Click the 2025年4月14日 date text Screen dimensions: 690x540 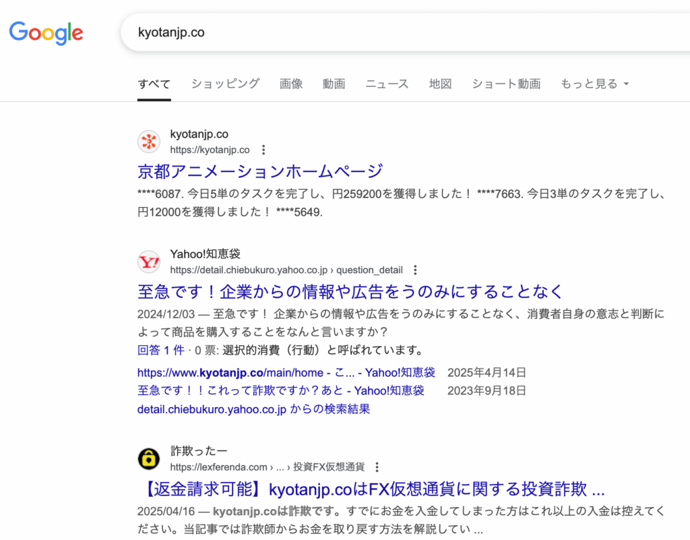[x=487, y=373]
